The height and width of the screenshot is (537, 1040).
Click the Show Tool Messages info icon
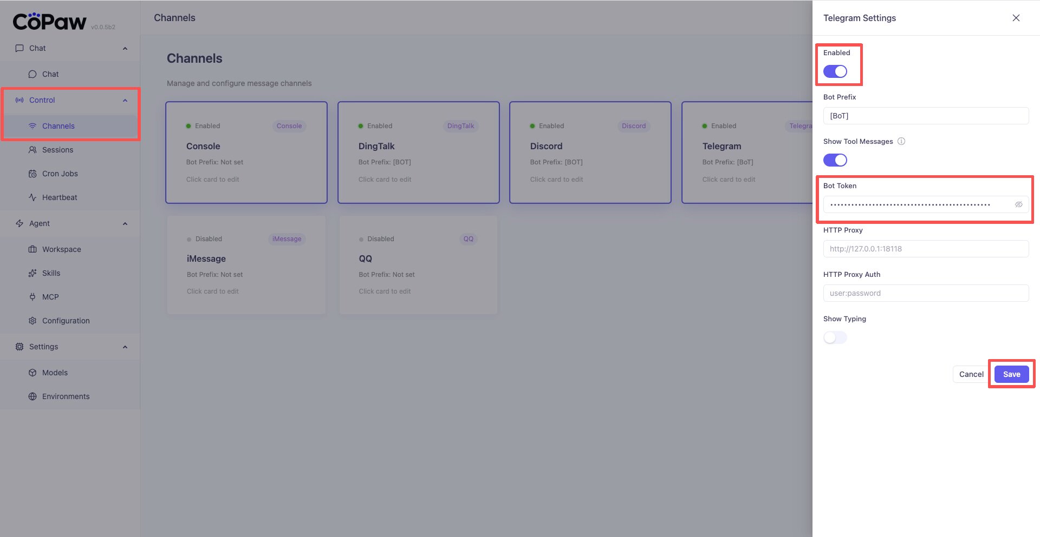(x=901, y=141)
